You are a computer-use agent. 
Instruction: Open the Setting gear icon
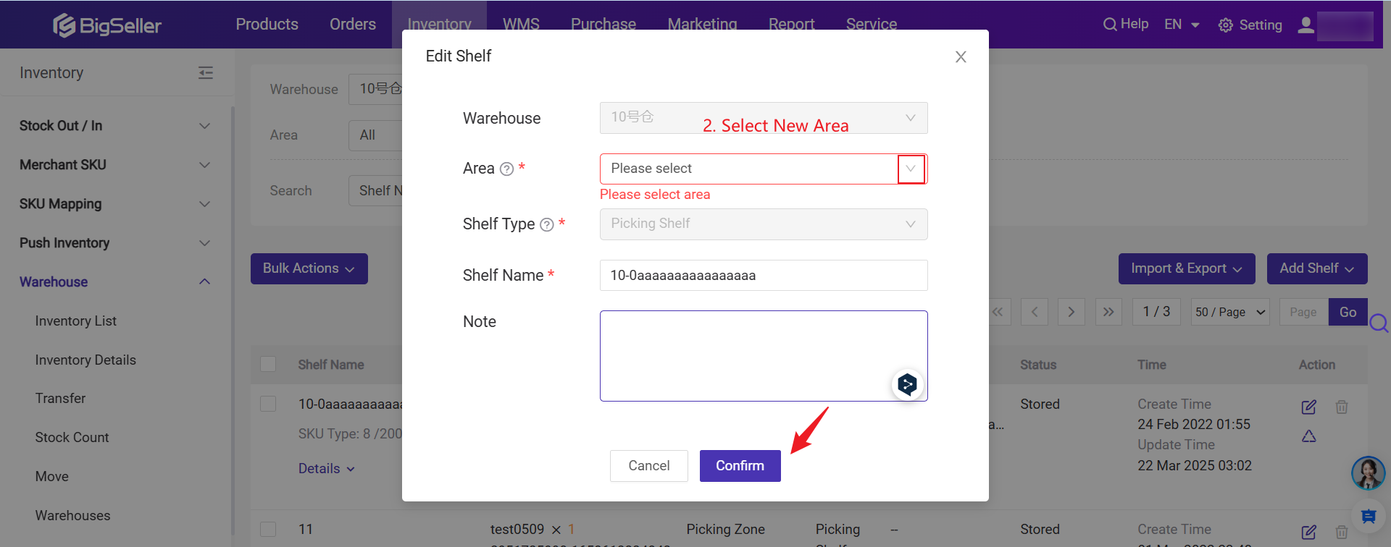click(x=1225, y=25)
